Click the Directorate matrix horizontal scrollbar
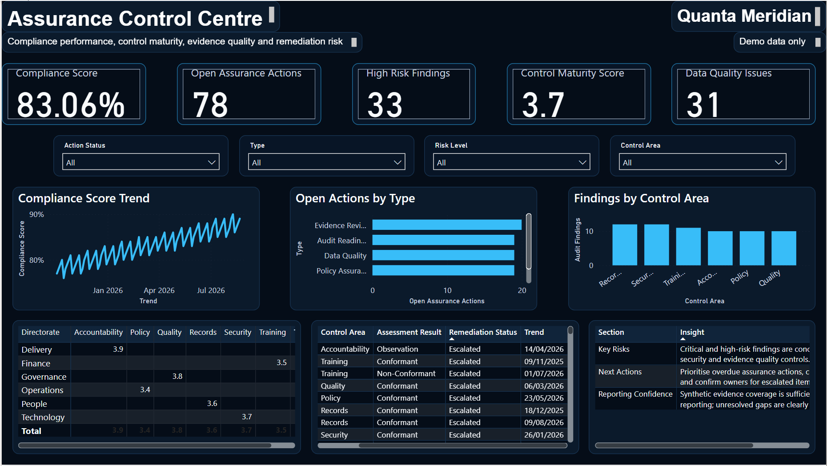This screenshot has width=827, height=466. (x=145, y=445)
